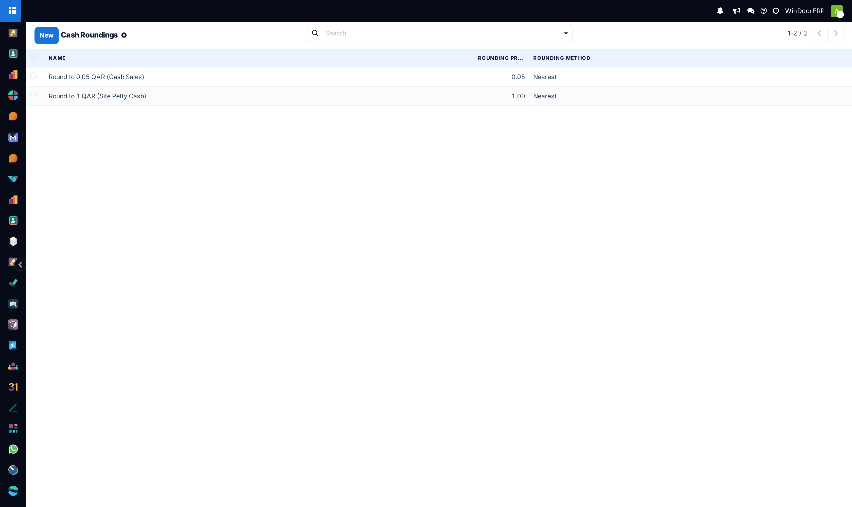Open the four-colored pie circle app
This screenshot has width=852, height=507.
[x=13, y=95]
